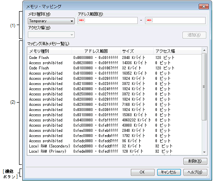Viewport: 220px width, 182px height.
Task: Click the アクセス幅 column header
Action: (x=178, y=51)
